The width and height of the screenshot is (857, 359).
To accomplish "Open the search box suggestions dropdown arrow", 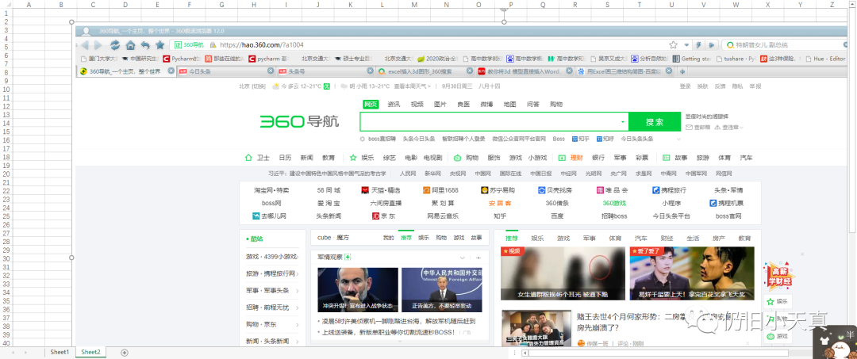I will click(x=623, y=122).
